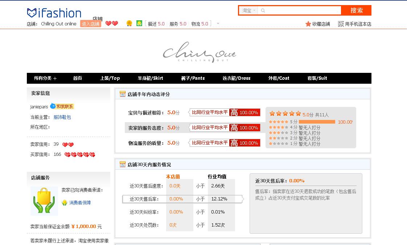Viewport: 407px width, 245px height.
Task: Open the 淘宝 search scope dropdown
Action: point(248,11)
